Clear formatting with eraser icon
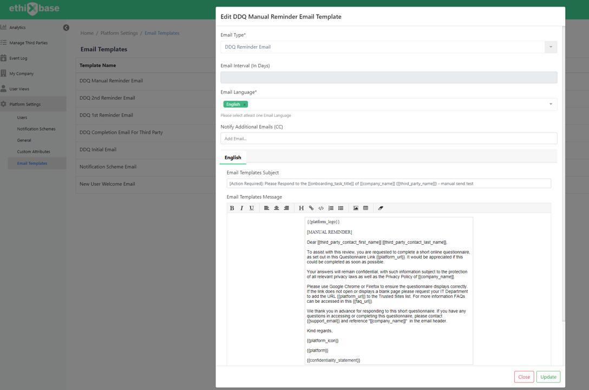 click(381, 208)
